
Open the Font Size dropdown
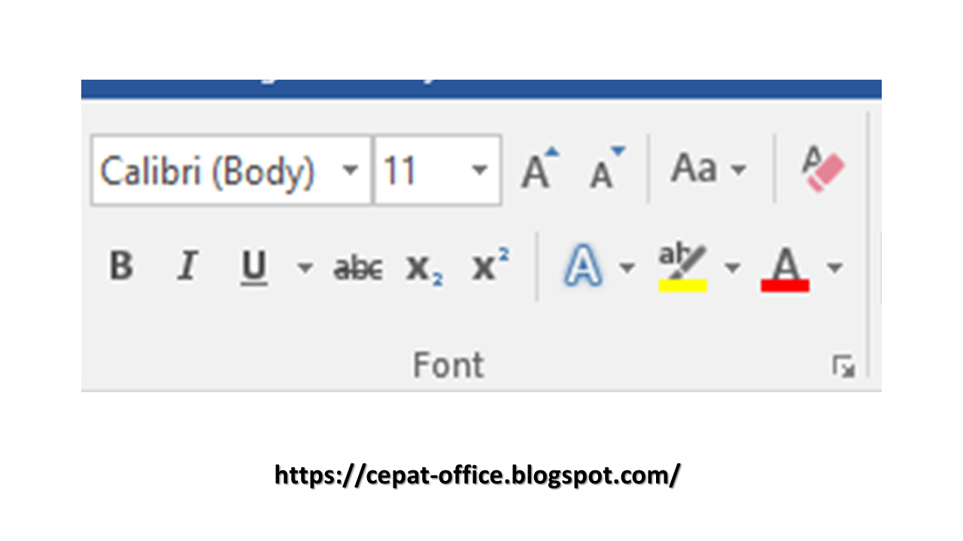click(x=479, y=171)
